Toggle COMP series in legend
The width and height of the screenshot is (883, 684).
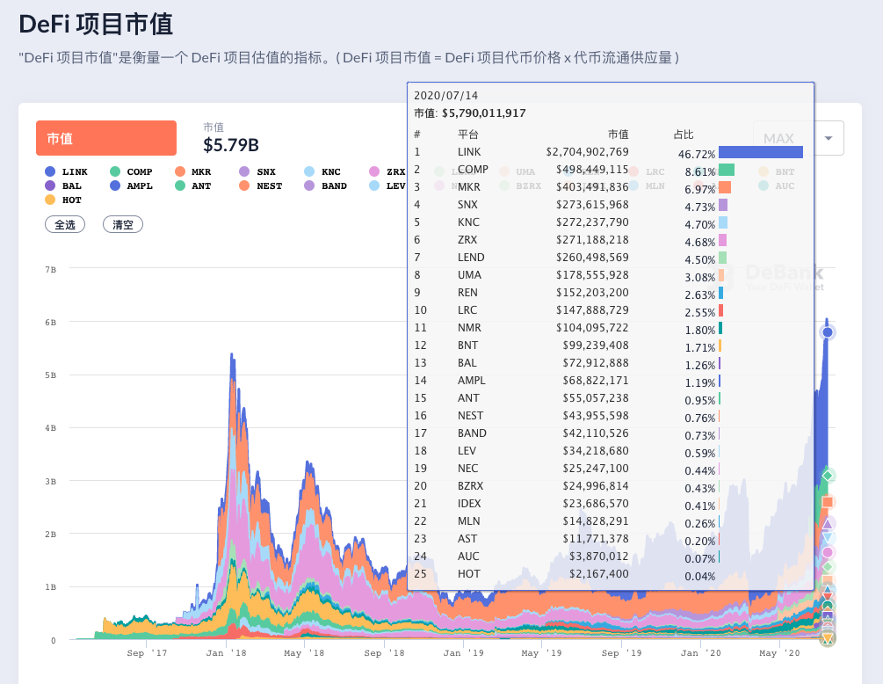(x=131, y=171)
